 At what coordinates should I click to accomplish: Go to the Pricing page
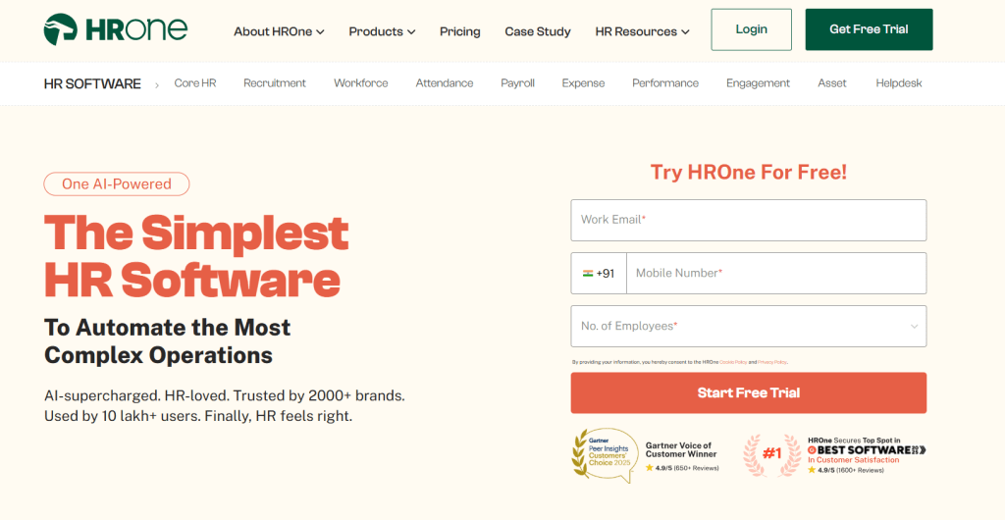tap(460, 31)
